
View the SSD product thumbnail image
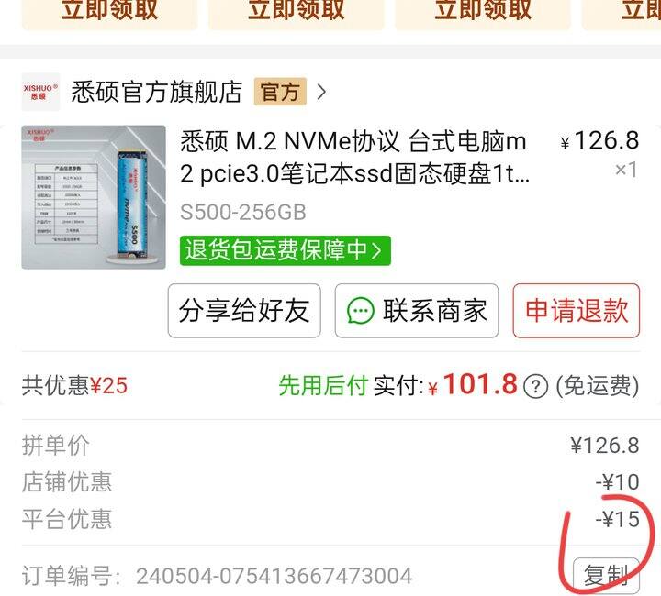[94, 197]
